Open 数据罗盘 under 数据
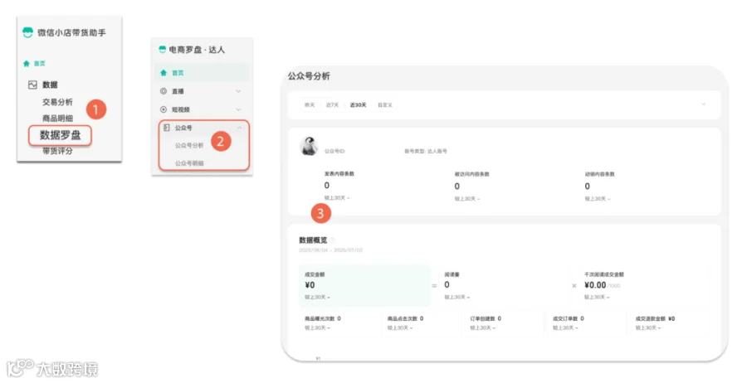The height and width of the screenshot is (383, 747). pyautogui.click(x=60, y=135)
